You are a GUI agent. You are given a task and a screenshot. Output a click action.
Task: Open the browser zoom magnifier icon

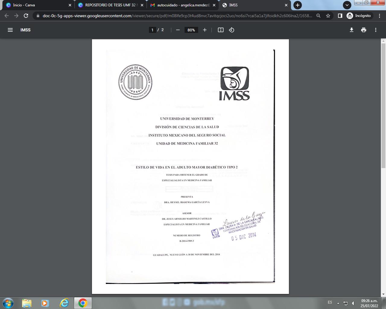(x=318, y=16)
